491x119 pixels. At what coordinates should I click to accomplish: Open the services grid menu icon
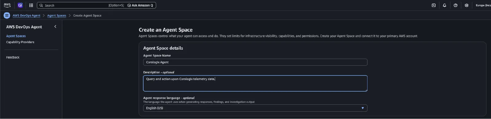coord(31,5)
